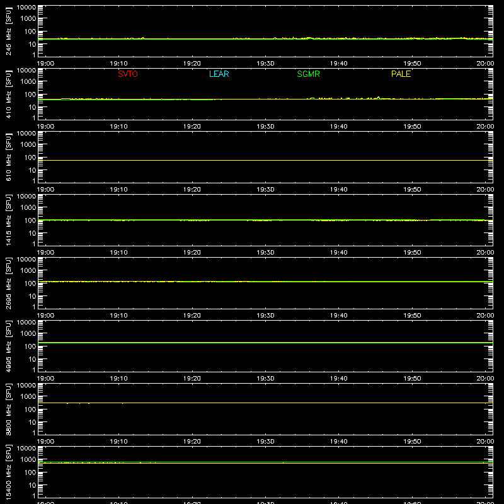Click the yellow trace in 8800 MHz plot
The image size is (504, 504).
click(x=265, y=403)
